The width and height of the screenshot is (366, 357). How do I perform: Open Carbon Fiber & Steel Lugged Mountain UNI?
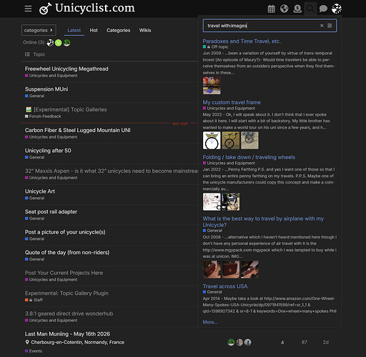click(x=78, y=130)
